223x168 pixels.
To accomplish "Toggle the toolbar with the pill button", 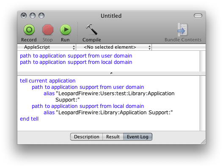I will click(198, 16).
